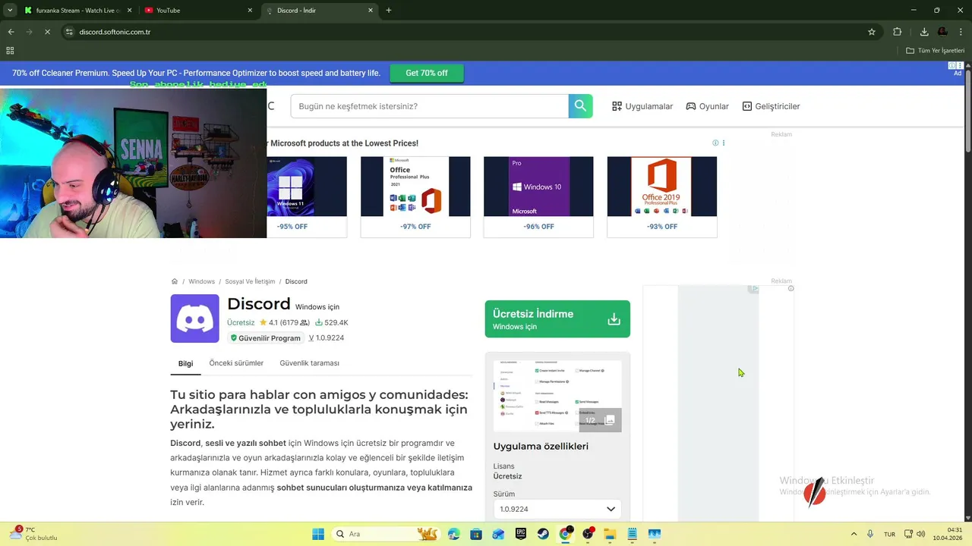This screenshot has width=972, height=546.
Task: Open OBS Studio from taskbar
Action: (x=588, y=534)
